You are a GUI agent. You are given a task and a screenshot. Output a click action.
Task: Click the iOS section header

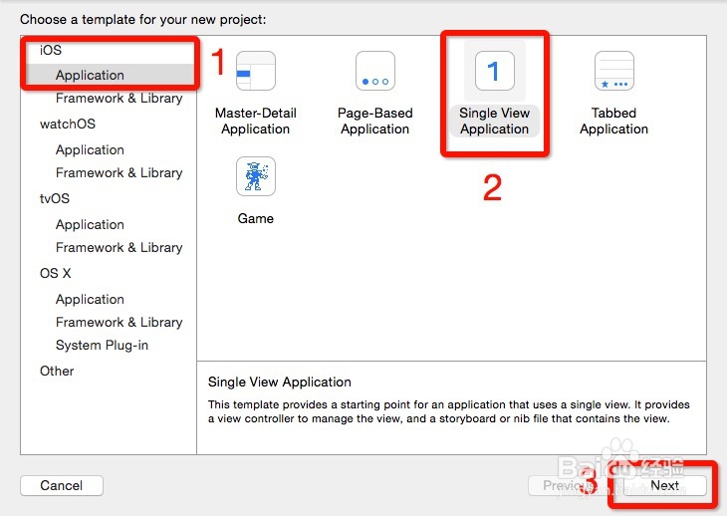point(51,50)
